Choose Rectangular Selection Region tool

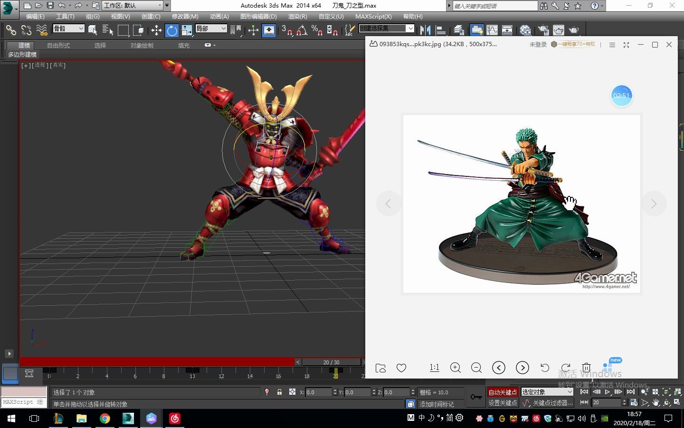(123, 30)
